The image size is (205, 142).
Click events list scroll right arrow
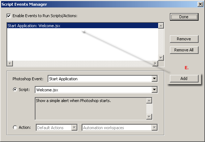coord(155,64)
